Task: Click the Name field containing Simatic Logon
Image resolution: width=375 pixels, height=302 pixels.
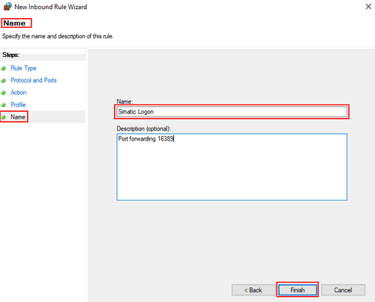Action: (x=232, y=112)
